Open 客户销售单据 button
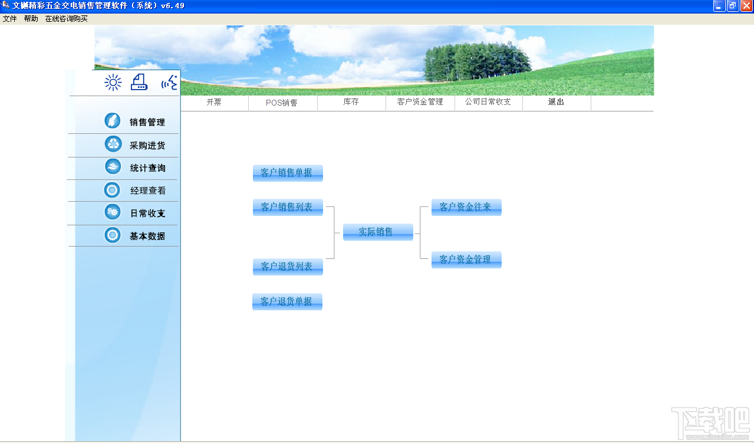754x443 pixels. (288, 173)
